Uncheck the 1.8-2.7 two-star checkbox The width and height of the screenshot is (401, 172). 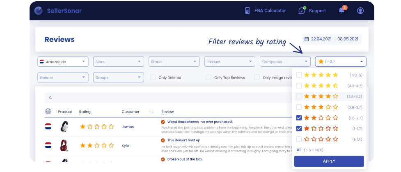pos(299,118)
